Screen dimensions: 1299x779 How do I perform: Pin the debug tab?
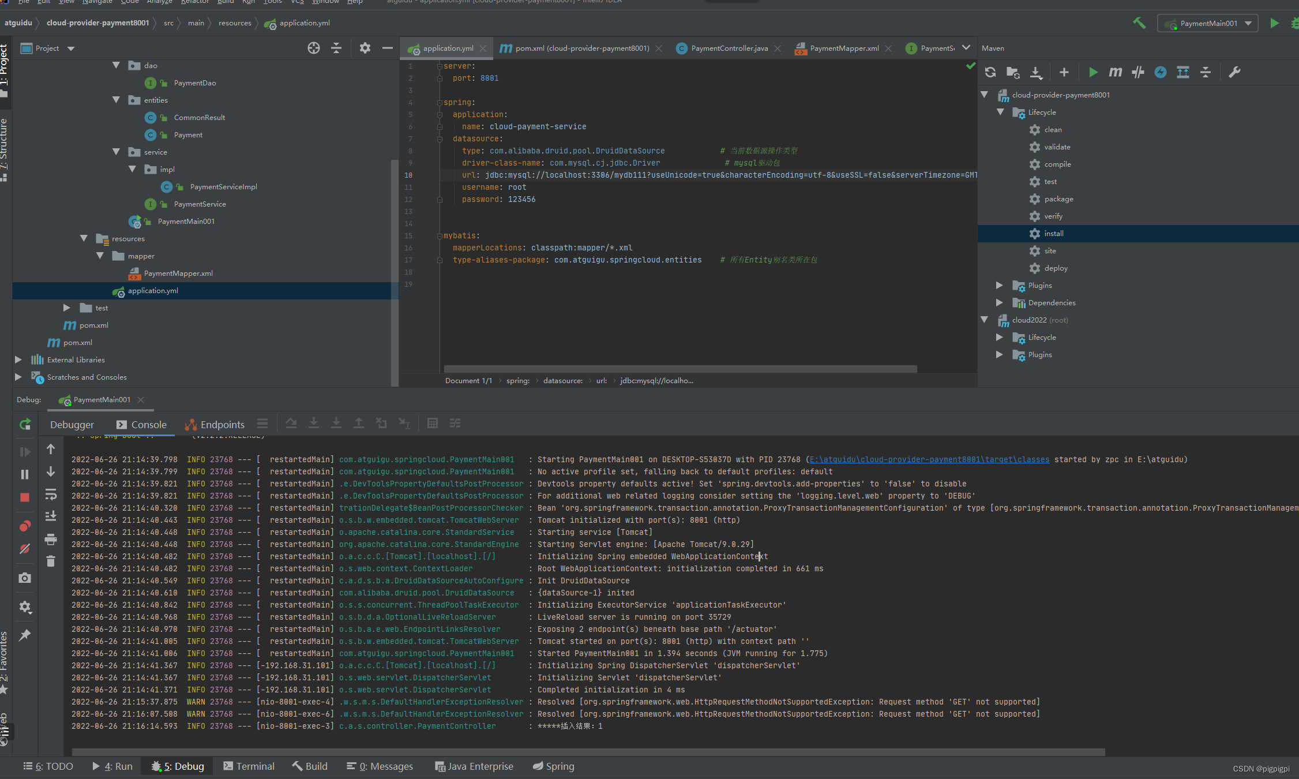pos(25,635)
